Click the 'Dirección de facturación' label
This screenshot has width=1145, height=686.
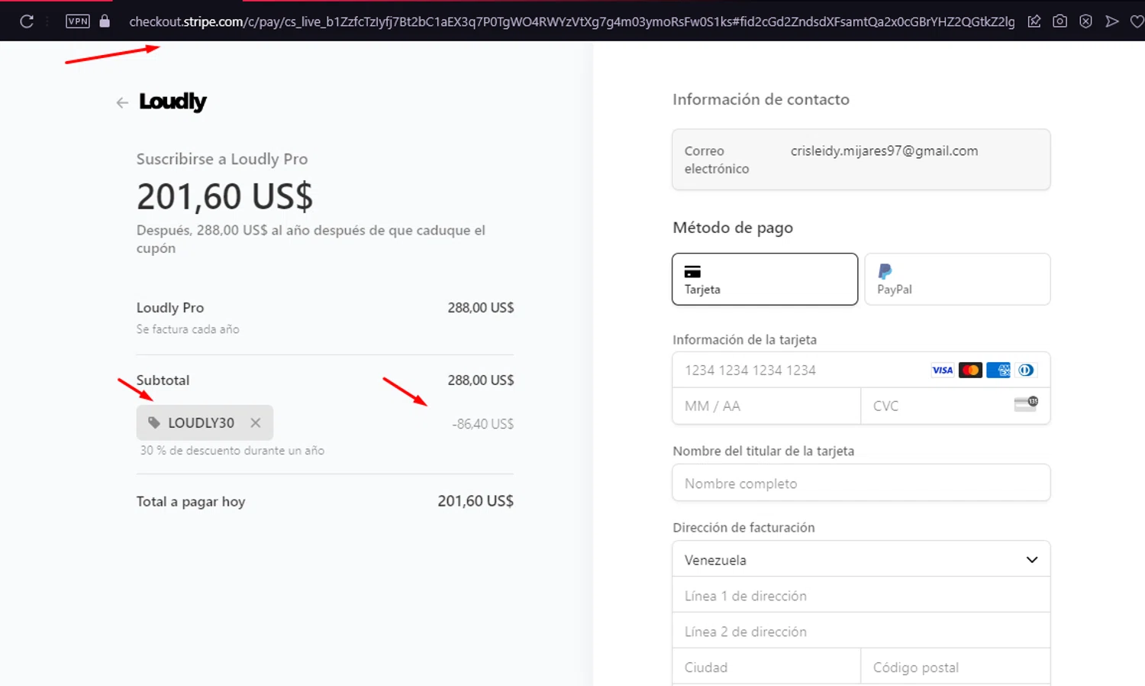click(x=743, y=528)
